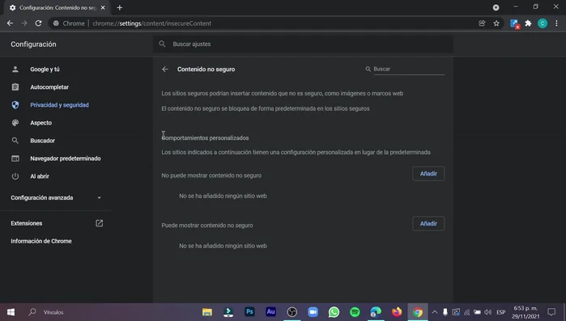
Task: Click the Windows taskbar search box
Action: click(53, 312)
